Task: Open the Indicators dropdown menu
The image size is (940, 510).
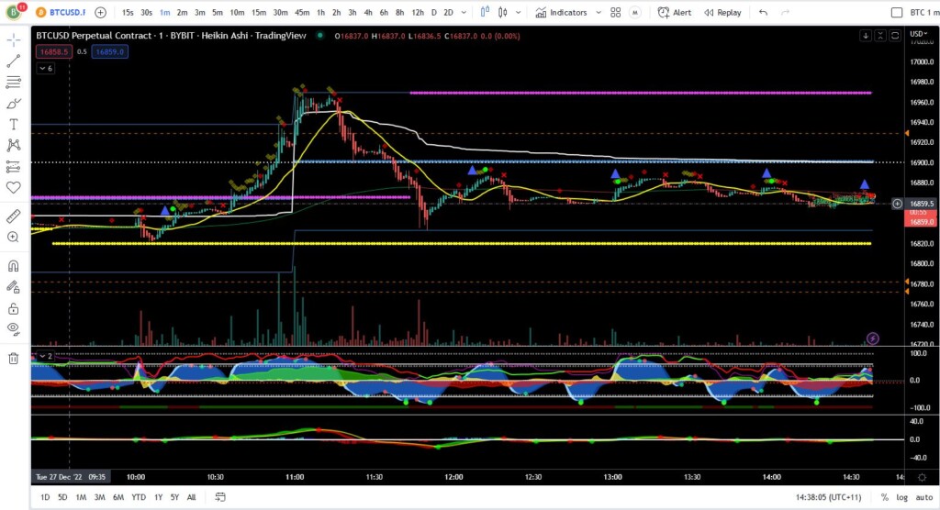Action: (569, 13)
